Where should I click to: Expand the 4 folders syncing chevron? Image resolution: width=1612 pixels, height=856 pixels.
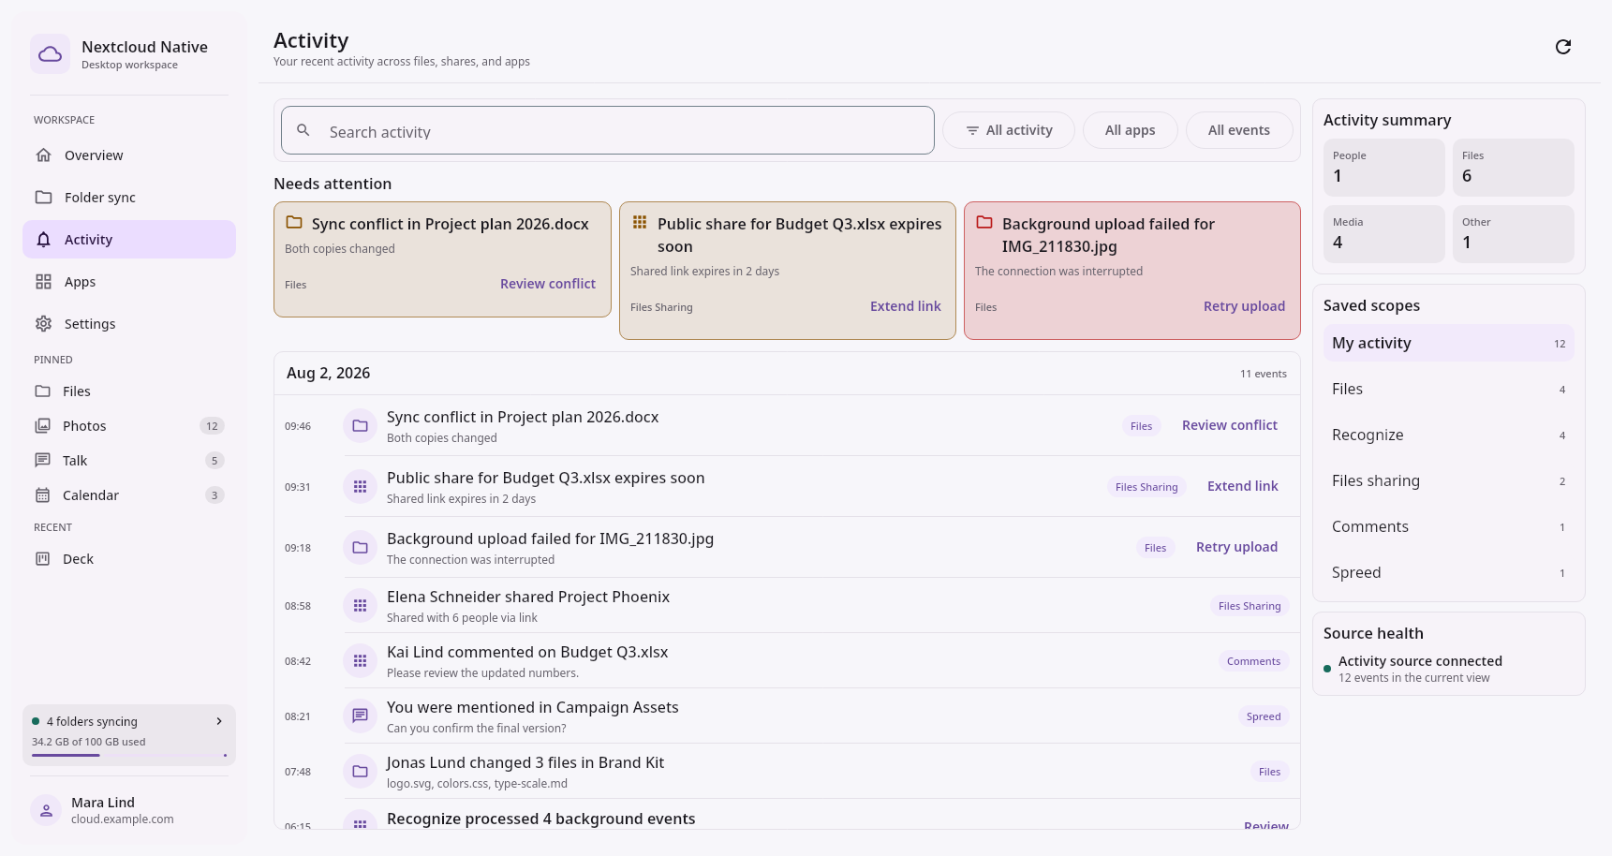coord(219,721)
